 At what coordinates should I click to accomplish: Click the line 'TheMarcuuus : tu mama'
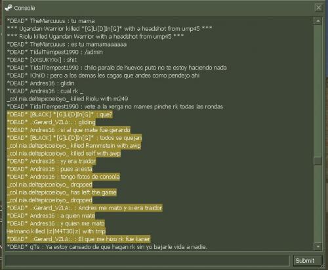point(51,21)
